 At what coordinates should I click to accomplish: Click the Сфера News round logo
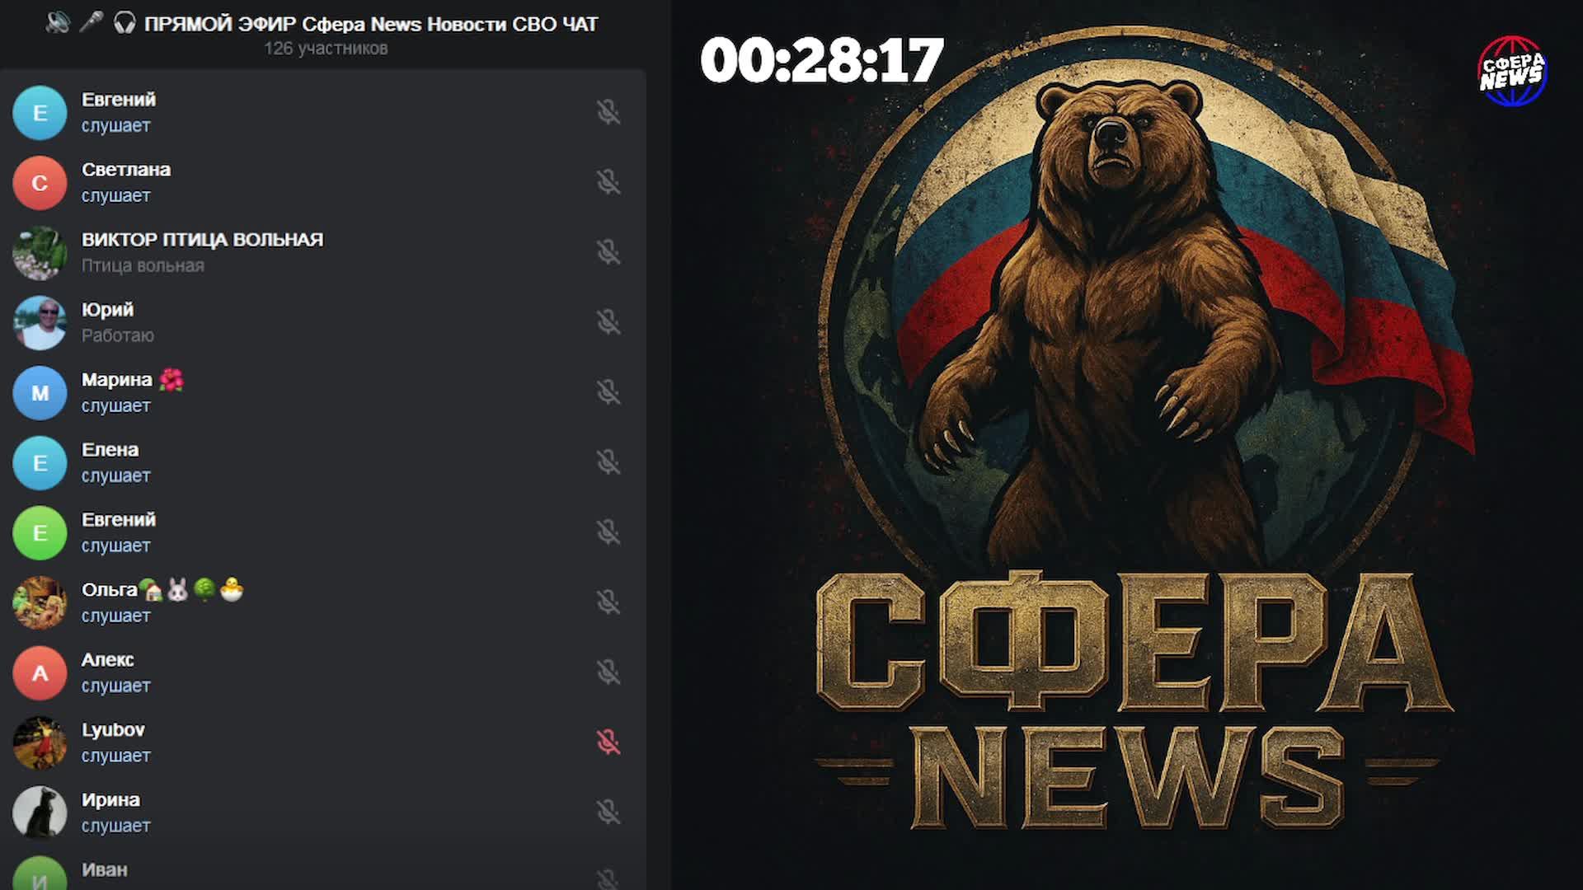(x=1512, y=71)
